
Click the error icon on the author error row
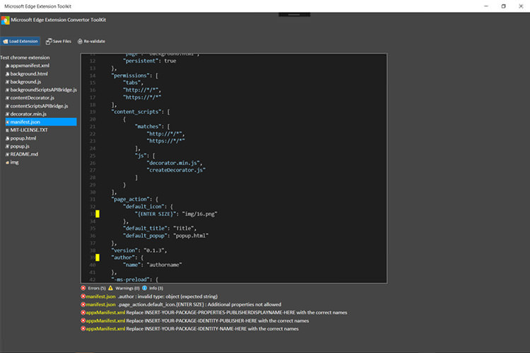(x=83, y=297)
